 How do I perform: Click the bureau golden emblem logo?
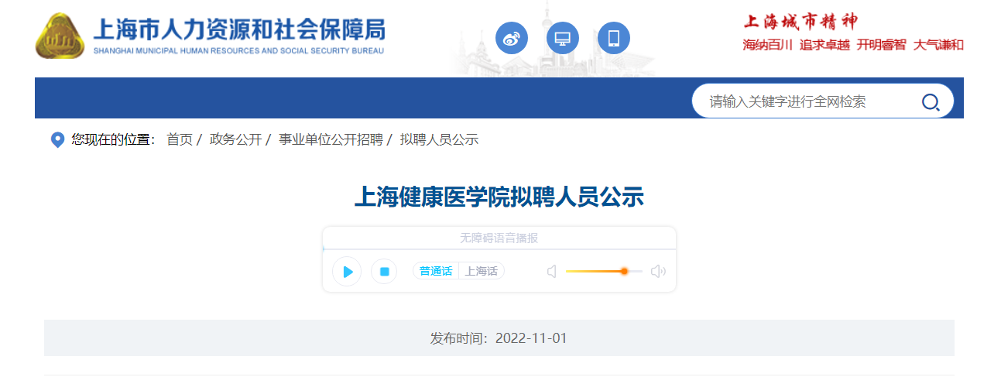[60, 36]
